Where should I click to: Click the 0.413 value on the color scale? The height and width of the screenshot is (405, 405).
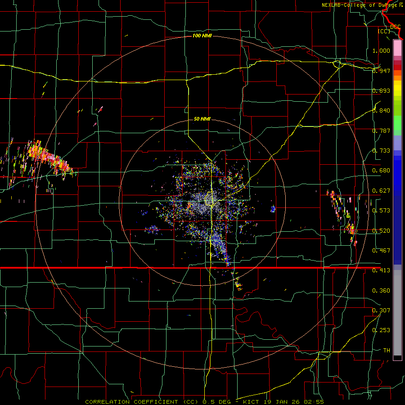tap(381, 270)
